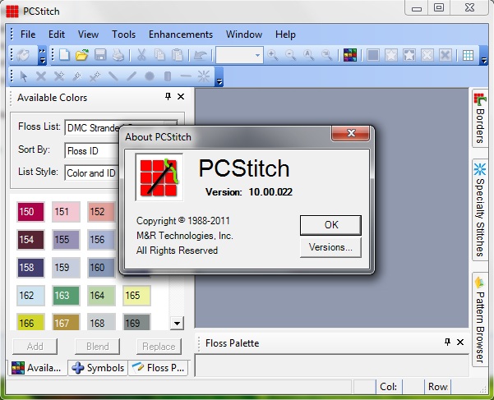Viewport: 494px width, 400px height.
Task: Click the Zoom In magnifier icon
Action: tap(273, 55)
